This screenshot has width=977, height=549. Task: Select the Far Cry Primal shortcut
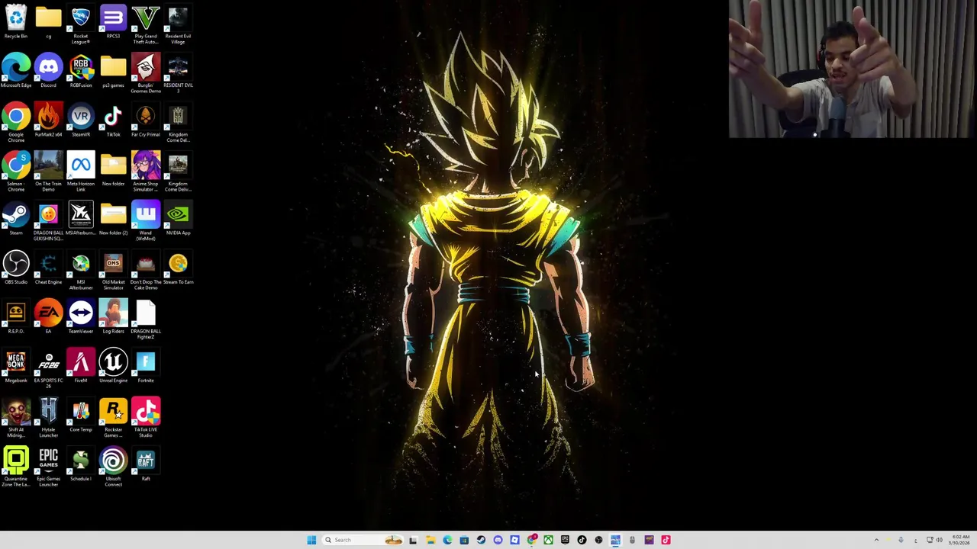(146, 117)
